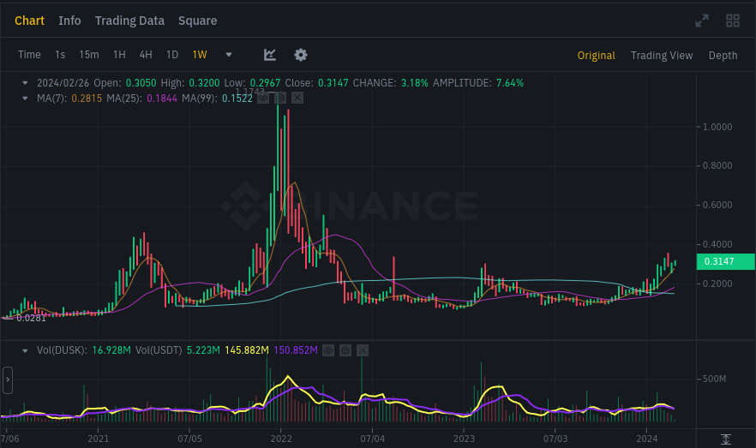Expand chart to fullscreen
Screen dimensions: 756x448
point(702,21)
